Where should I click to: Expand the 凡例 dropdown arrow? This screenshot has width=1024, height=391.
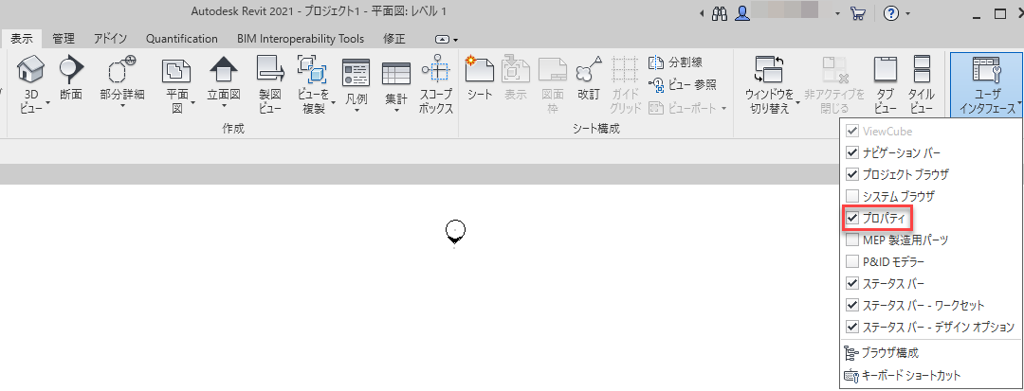pos(357,109)
